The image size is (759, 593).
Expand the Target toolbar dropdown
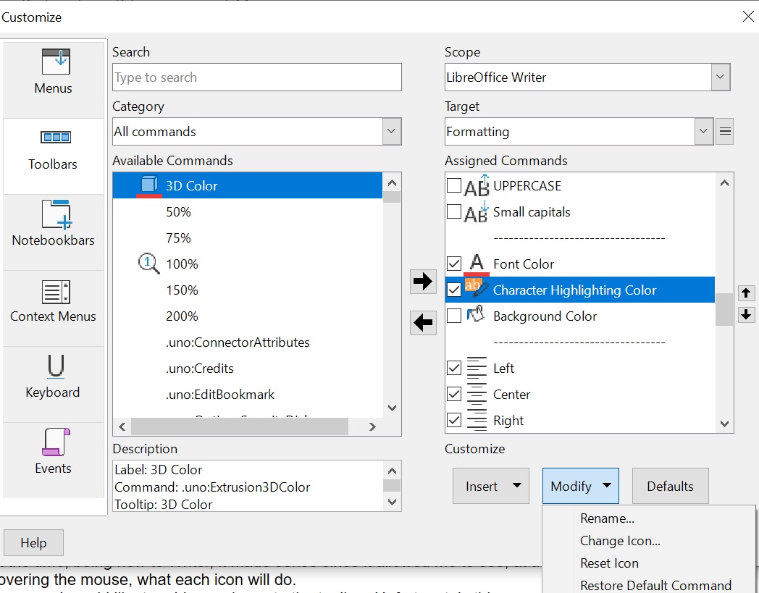[703, 131]
